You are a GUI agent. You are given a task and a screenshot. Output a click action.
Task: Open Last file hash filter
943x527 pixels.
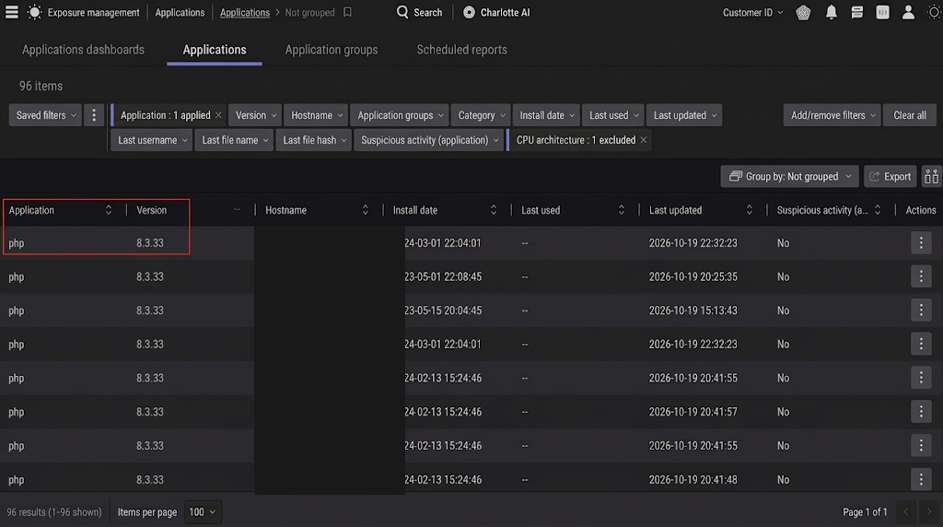pyautogui.click(x=314, y=140)
